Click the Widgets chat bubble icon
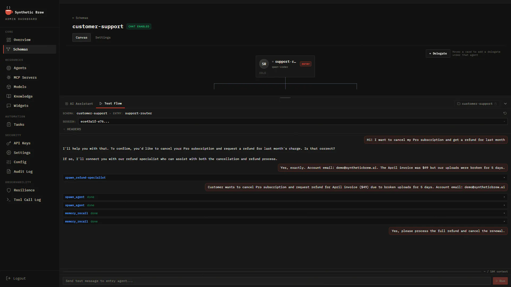 [x=9, y=106]
